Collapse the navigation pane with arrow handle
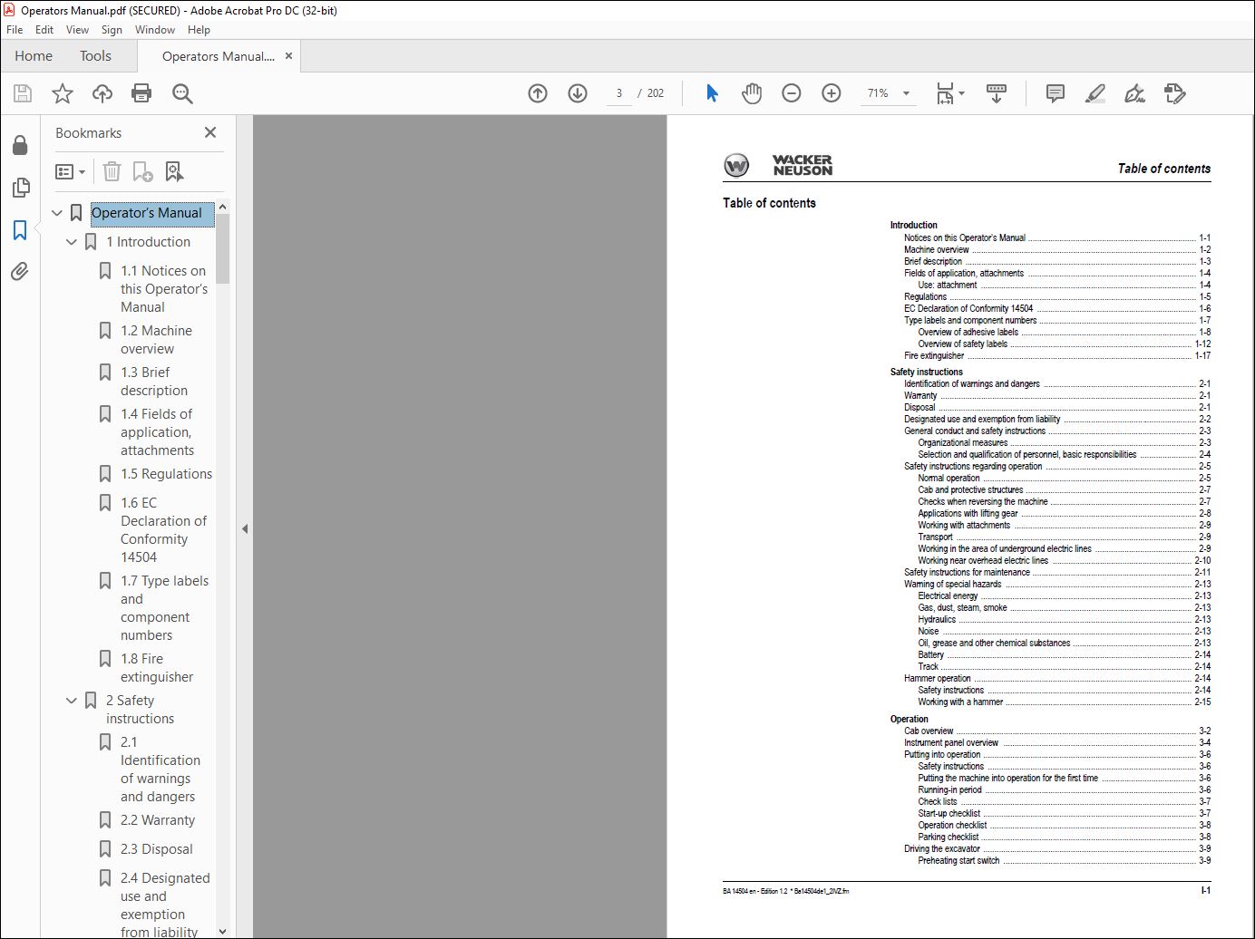This screenshot has width=1255, height=939. tap(245, 528)
